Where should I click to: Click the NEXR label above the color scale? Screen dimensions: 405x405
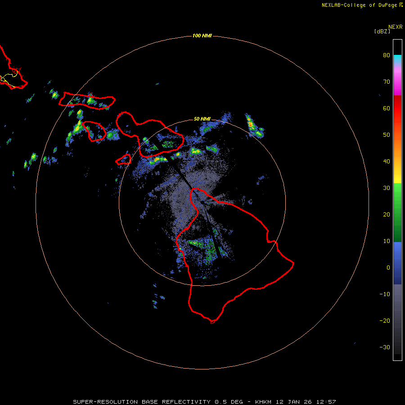coord(396,27)
